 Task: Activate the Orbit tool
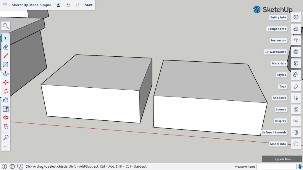click(x=6, y=118)
